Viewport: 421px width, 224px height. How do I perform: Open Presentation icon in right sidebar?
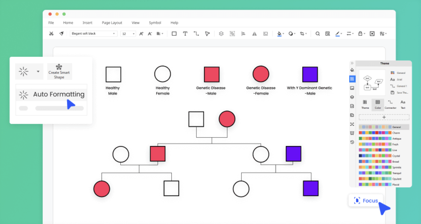pos(352,133)
